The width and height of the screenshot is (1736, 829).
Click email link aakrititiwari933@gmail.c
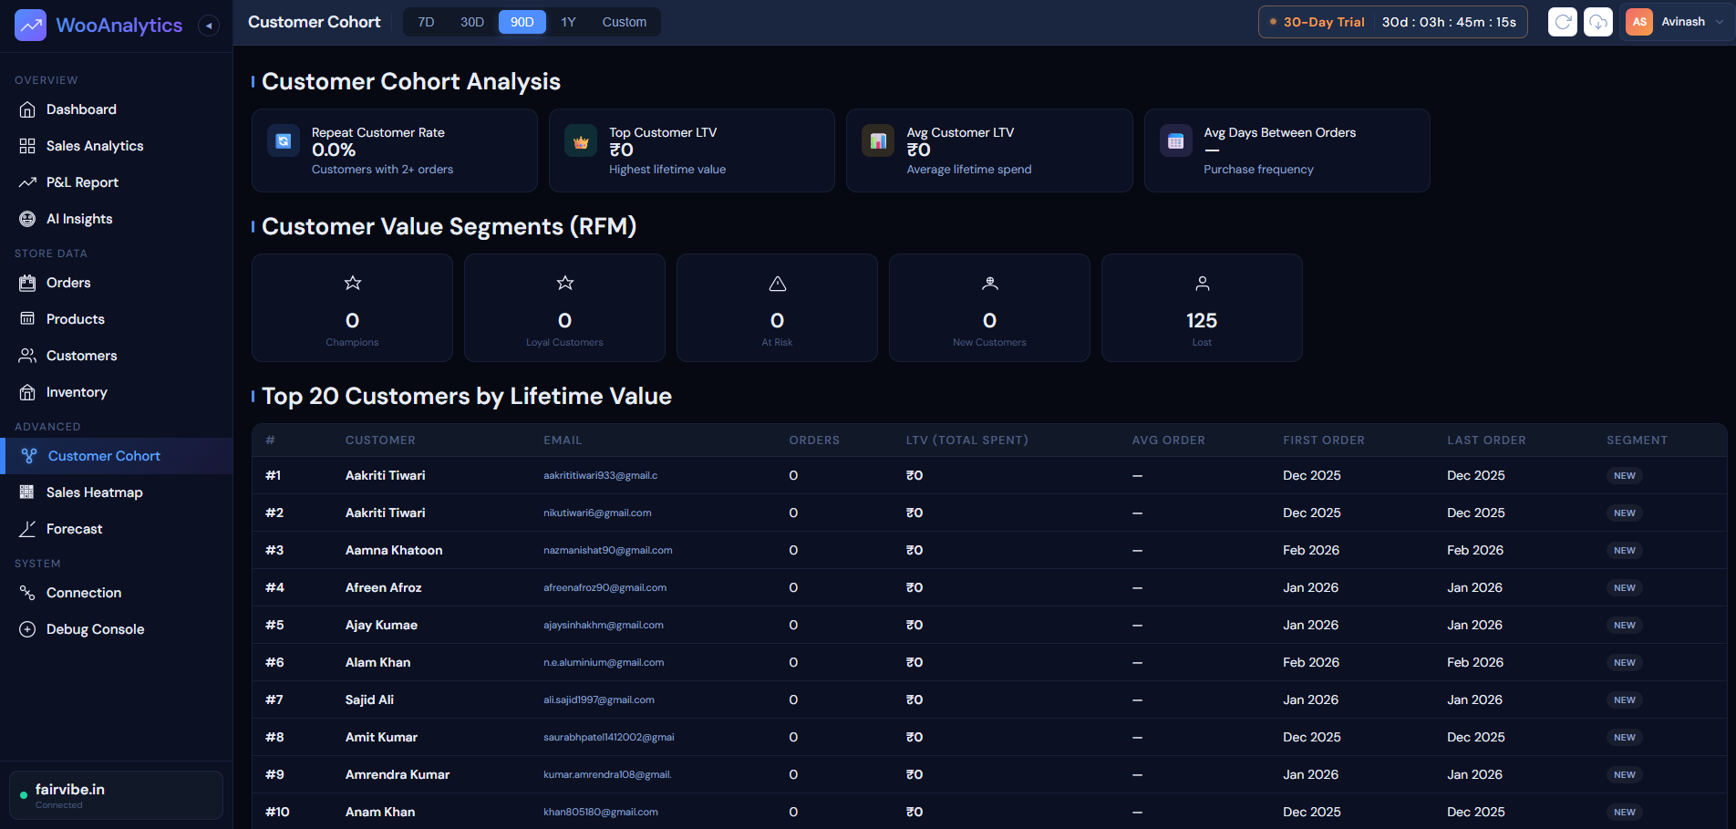point(600,476)
